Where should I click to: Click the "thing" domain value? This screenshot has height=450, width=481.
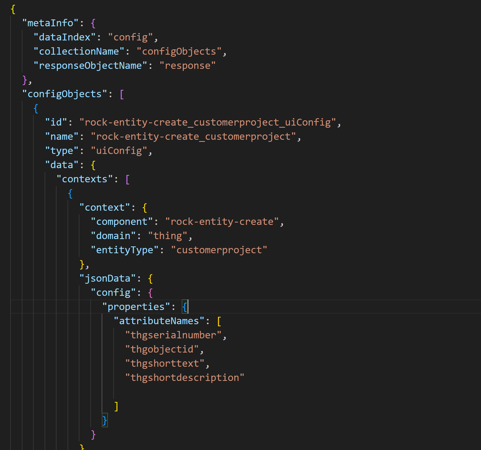coord(167,236)
